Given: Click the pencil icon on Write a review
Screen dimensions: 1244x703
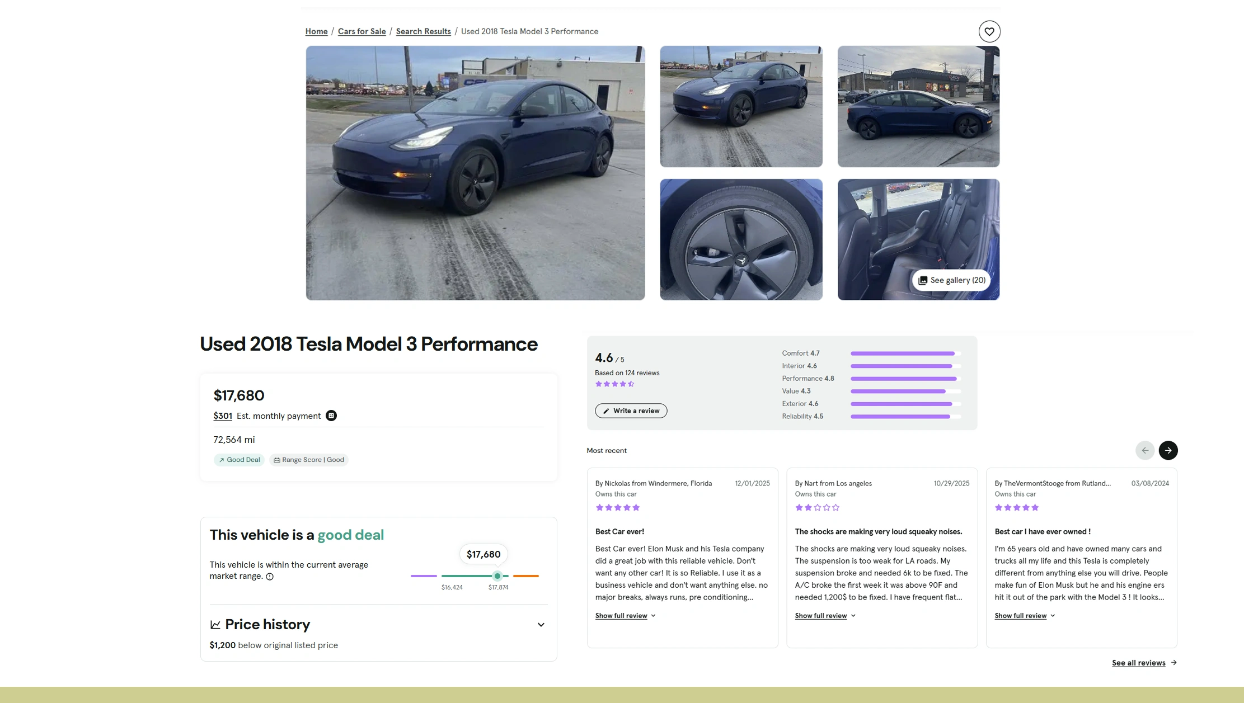Looking at the screenshot, I should pos(607,411).
